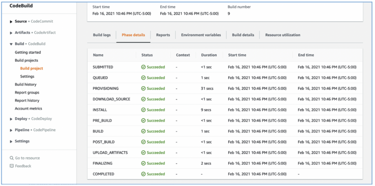Viewport: 375px width, 186px height.
Task: Click the Go to resource link
Action: pyautogui.click(x=27, y=158)
